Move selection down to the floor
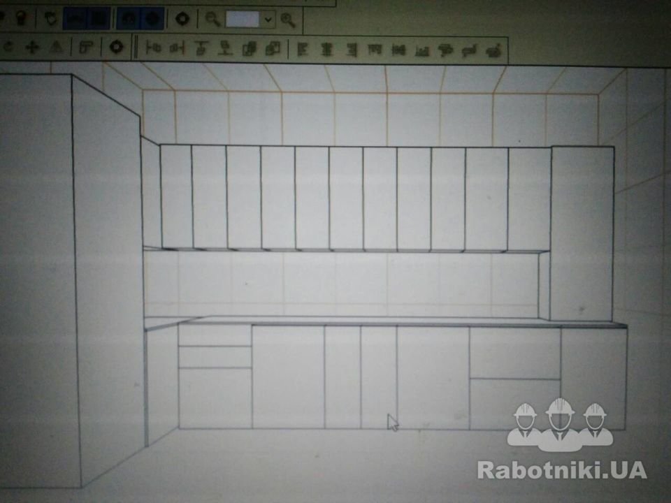The width and height of the screenshot is (671, 503). (x=224, y=49)
